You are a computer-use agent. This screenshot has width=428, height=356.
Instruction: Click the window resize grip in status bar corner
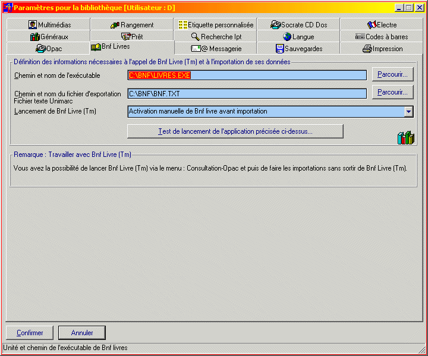422,349
